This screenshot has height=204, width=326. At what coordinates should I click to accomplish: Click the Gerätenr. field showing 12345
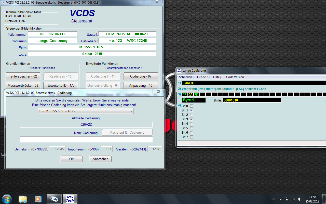(155, 149)
